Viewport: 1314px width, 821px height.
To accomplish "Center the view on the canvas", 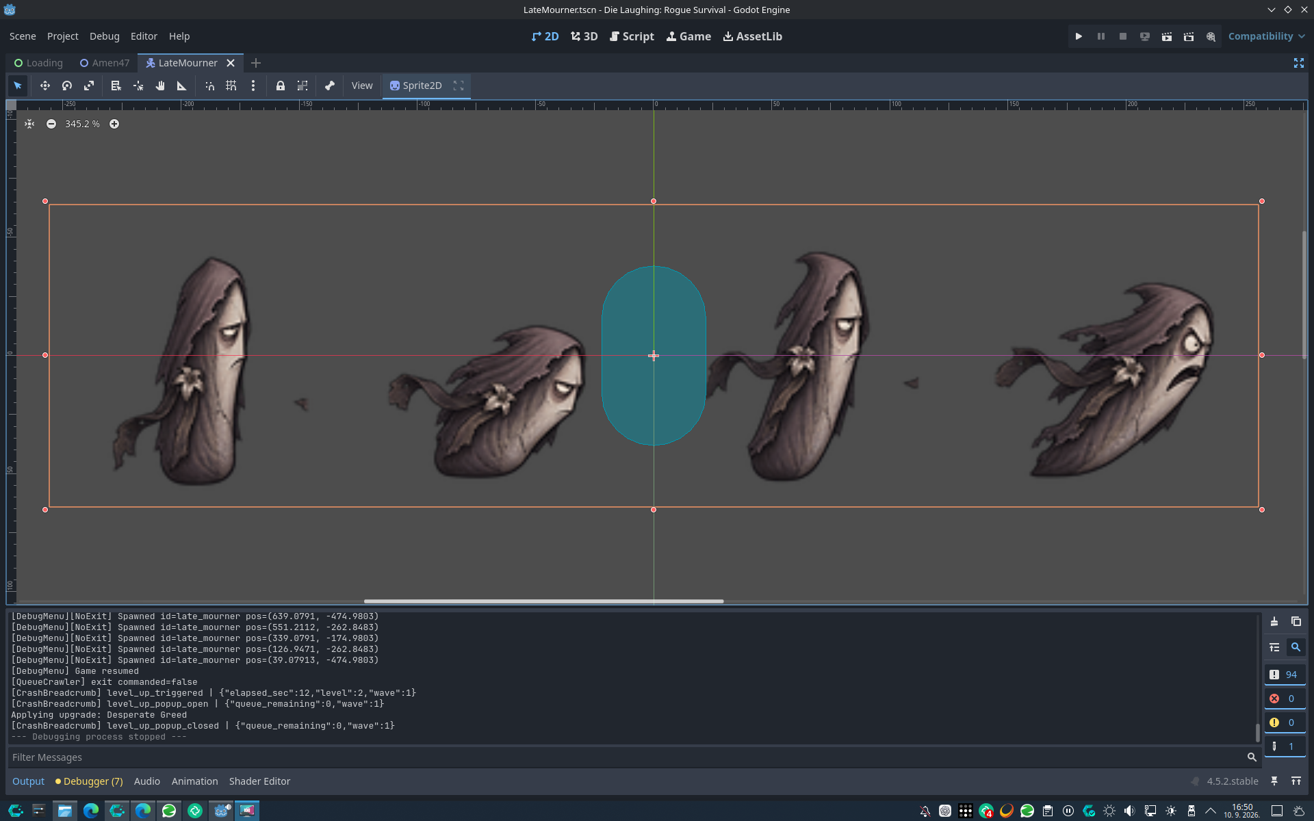I will (x=29, y=124).
